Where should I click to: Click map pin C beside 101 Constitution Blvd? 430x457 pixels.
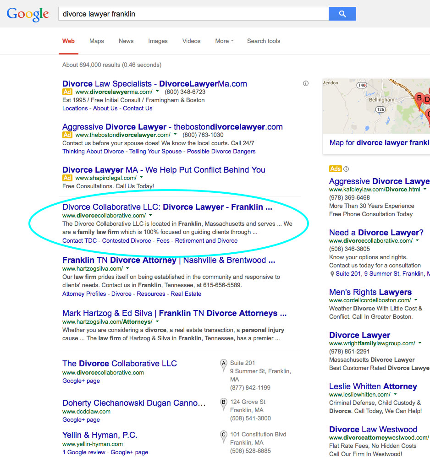(x=223, y=437)
